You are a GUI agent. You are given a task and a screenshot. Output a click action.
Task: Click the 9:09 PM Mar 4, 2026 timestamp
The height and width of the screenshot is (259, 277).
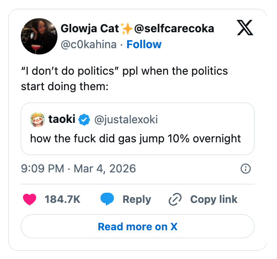[78, 168]
